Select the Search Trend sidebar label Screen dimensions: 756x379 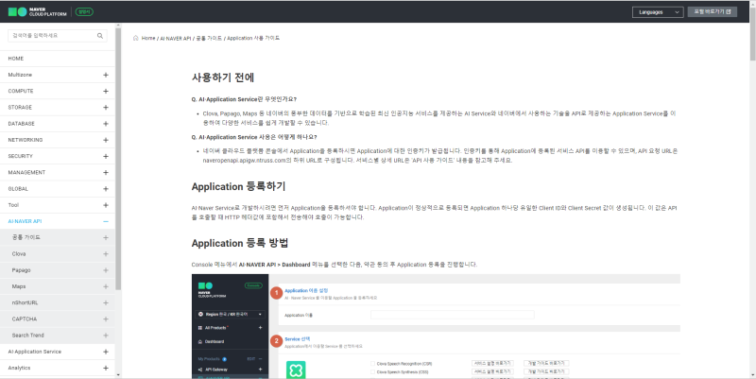(28, 336)
